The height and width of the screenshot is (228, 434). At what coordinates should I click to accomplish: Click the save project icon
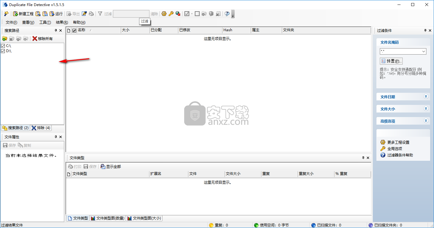[x=45, y=14]
